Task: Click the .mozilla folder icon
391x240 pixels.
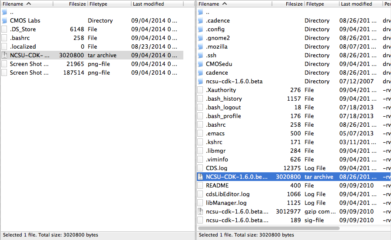Action: click(x=200, y=46)
